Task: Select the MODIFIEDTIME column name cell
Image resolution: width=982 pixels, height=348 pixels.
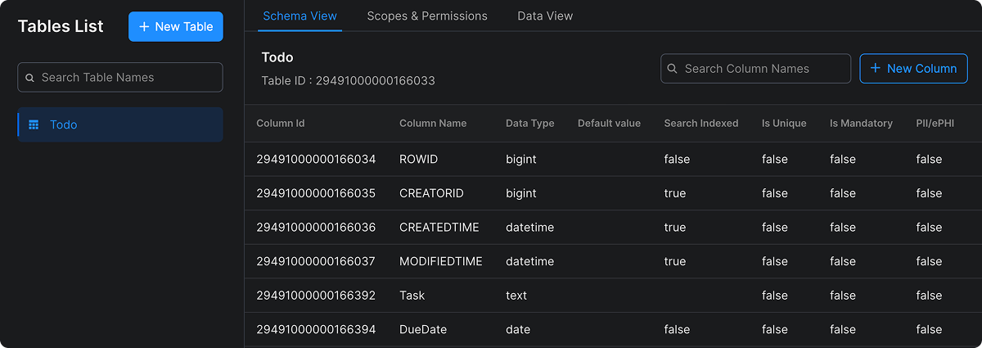Action: coord(441,261)
